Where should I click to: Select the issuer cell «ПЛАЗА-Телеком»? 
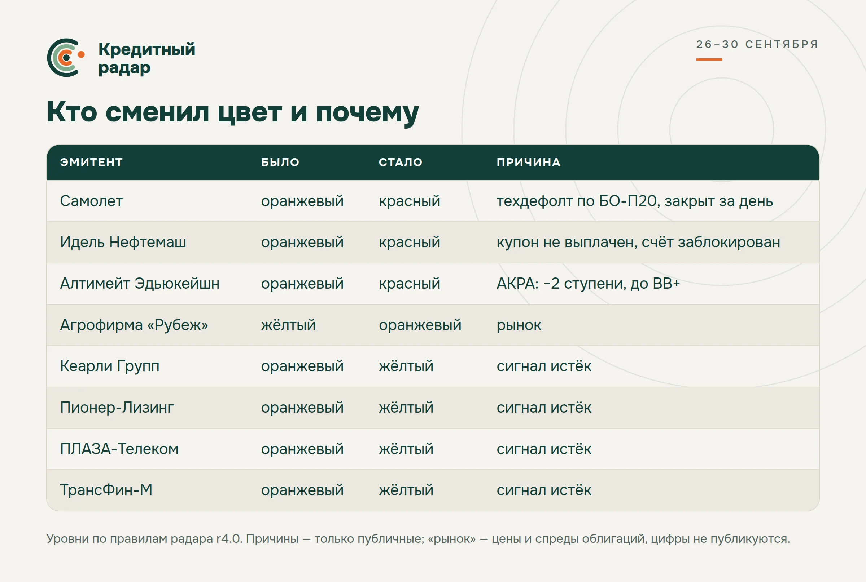point(119,449)
